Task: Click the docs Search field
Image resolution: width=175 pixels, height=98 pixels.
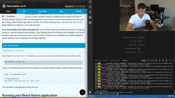Action: pos(75,7)
